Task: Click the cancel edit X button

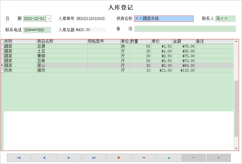Action: pyautogui.click(x=219, y=158)
